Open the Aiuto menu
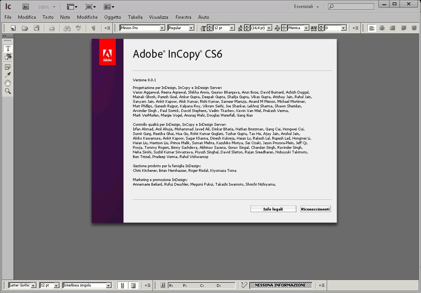Viewport: 421px width, 293px height. click(204, 17)
